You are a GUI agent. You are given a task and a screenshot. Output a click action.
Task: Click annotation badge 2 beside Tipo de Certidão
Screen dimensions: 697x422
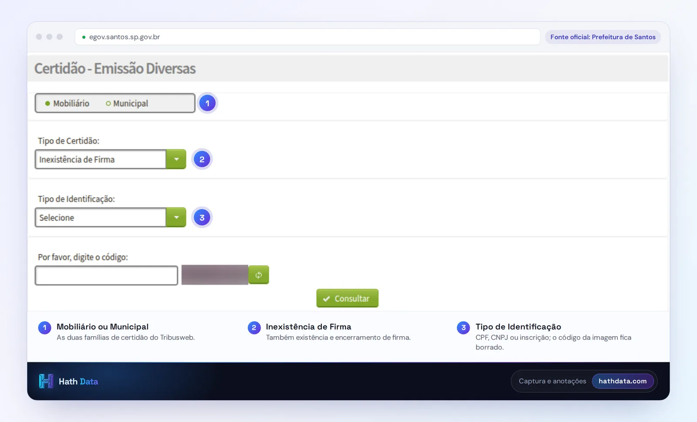202,159
